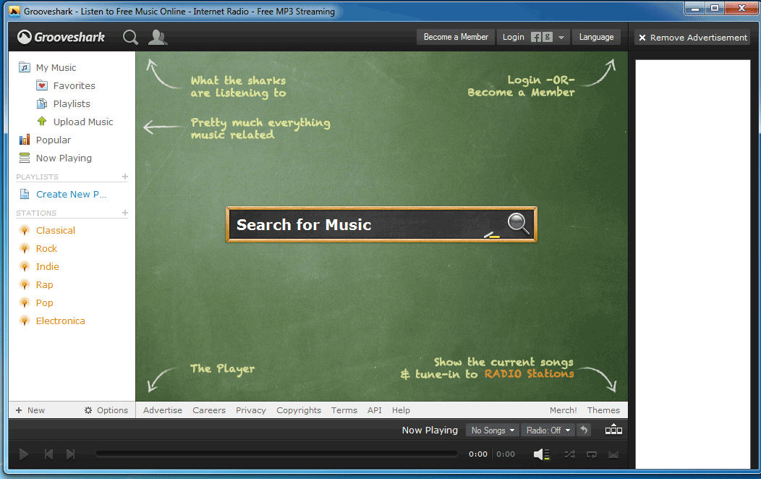Toggle Repeat in the player
The height and width of the screenshot is (479, 761).
(592, 454)
